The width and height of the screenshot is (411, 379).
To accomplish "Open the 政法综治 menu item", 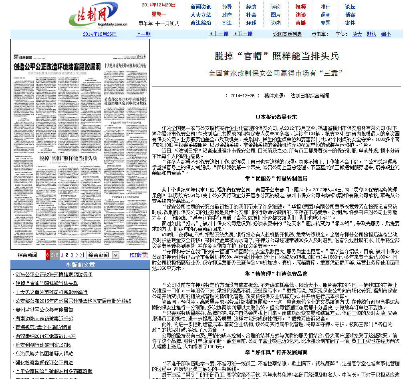I will 201,23.
